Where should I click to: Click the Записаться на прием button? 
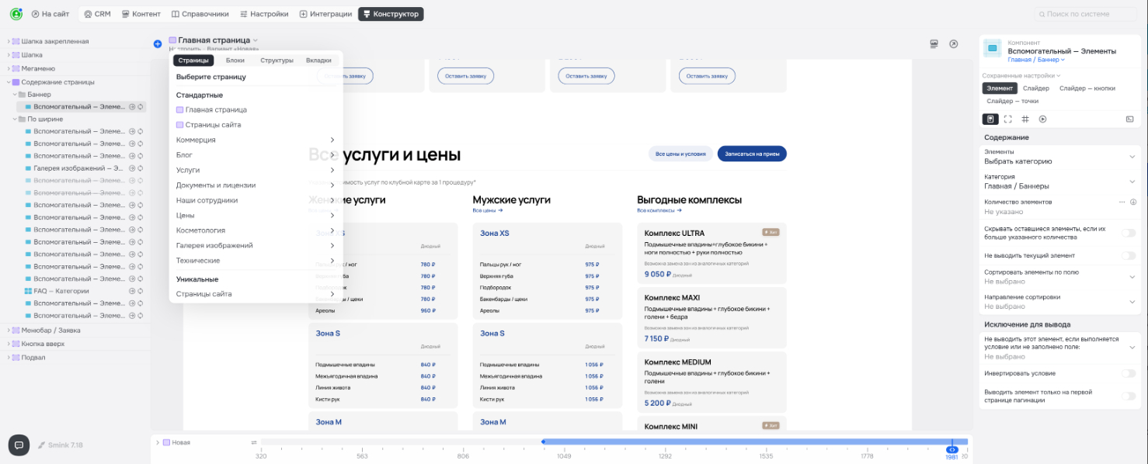click(752, 154)
